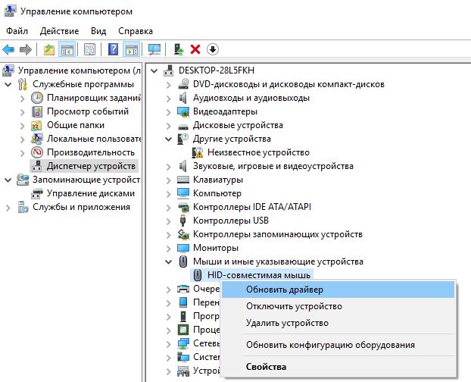Collapse the Другие устройства category
Screen dimensions: 471x382
click(x=169, y=139)
